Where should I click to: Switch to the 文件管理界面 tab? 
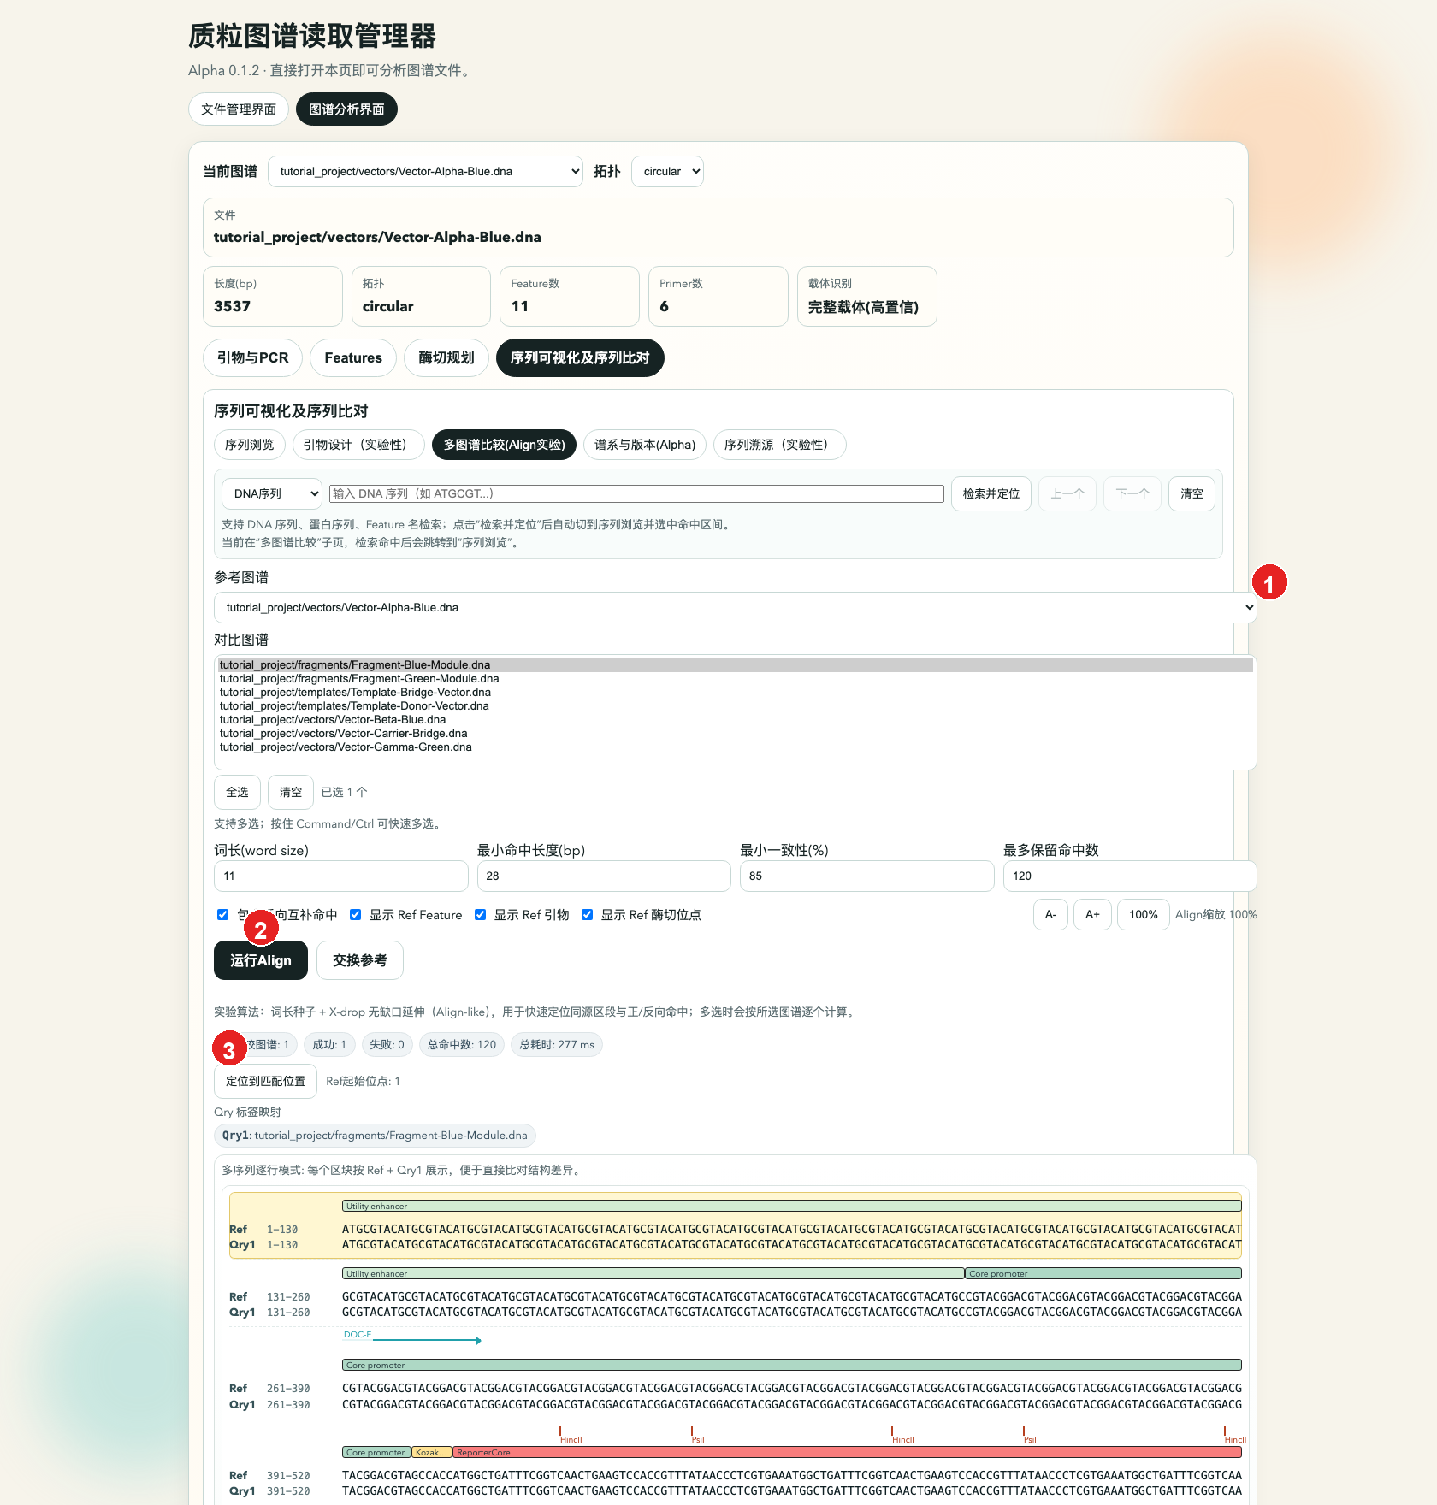click(238, 109)
